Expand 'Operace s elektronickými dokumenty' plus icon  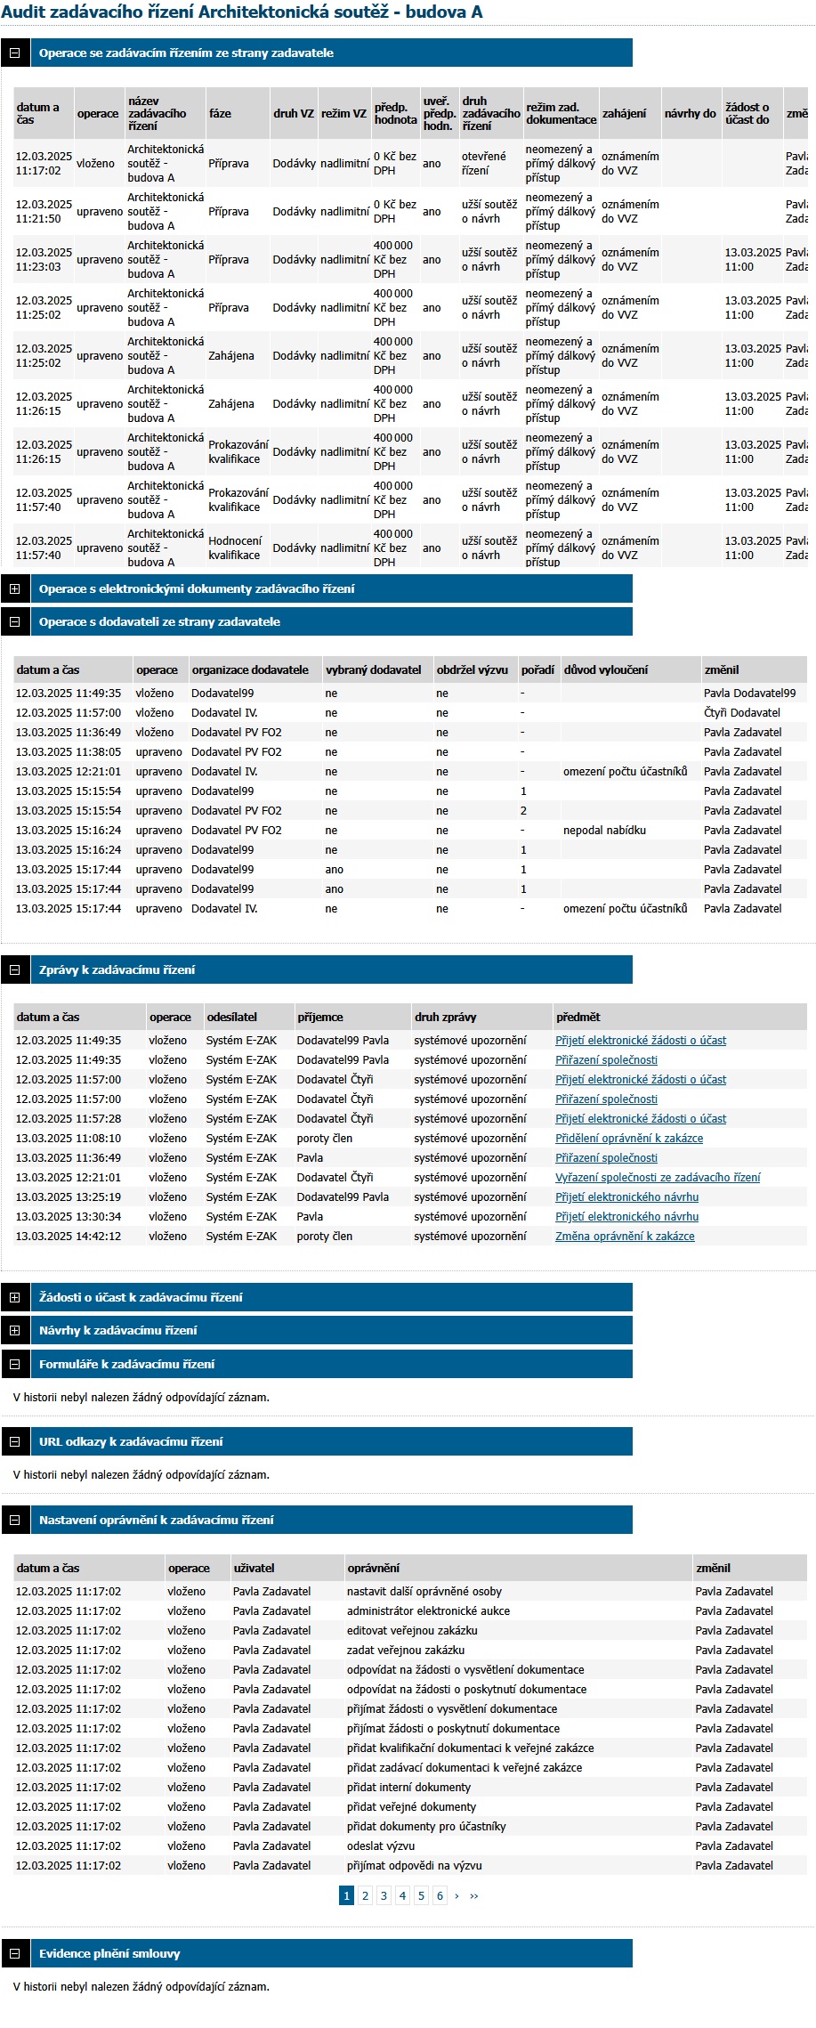[x=14, y=589]
